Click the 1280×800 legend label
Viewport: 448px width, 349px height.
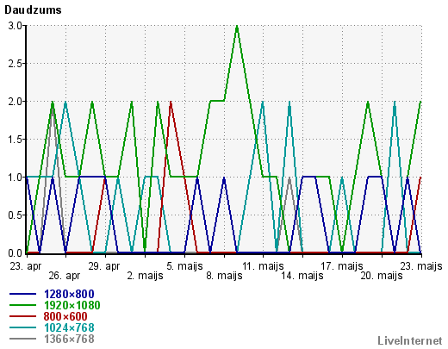(69, 294)
